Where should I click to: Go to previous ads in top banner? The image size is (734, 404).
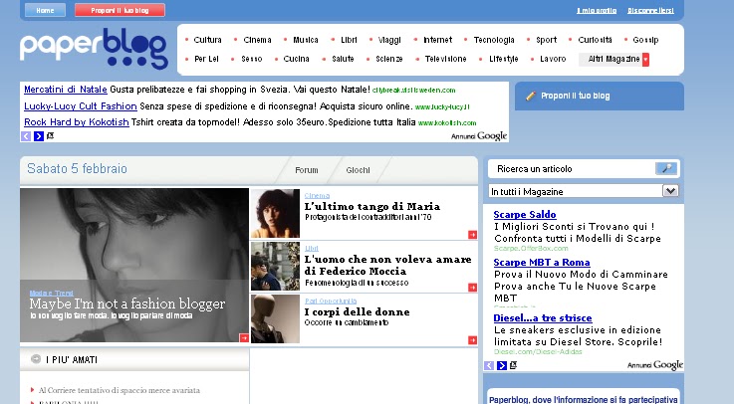point(26,136)
